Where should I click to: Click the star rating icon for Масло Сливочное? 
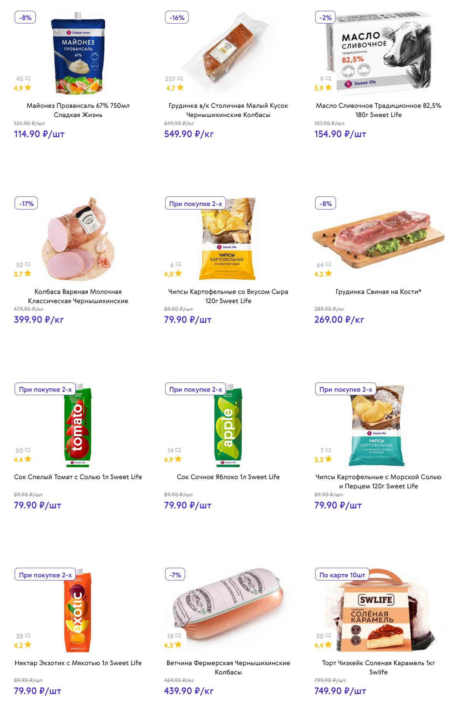(x=328, y=87)
